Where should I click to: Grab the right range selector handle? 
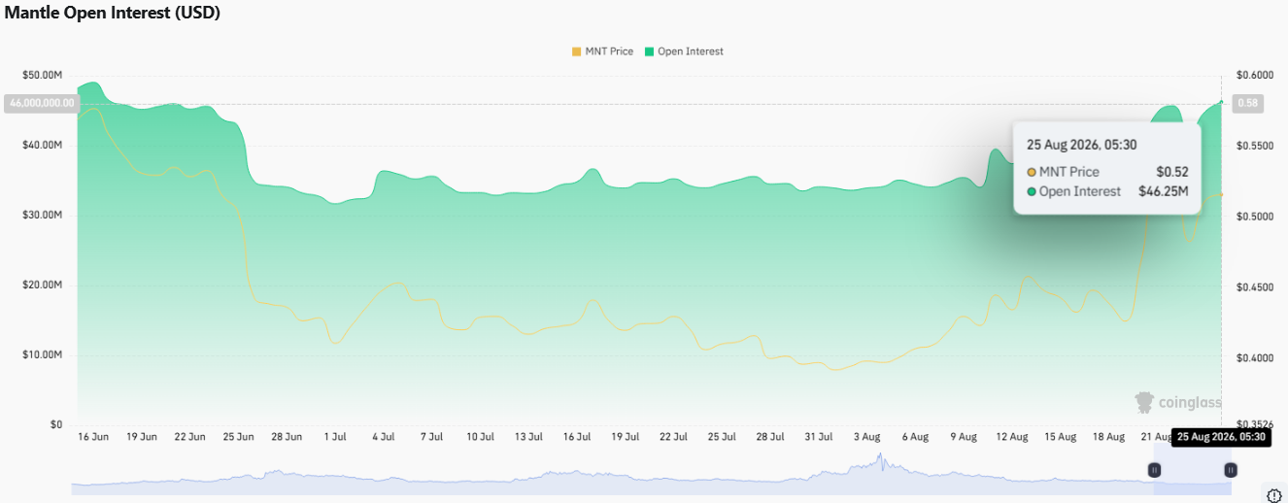[x=1231, y=470]
